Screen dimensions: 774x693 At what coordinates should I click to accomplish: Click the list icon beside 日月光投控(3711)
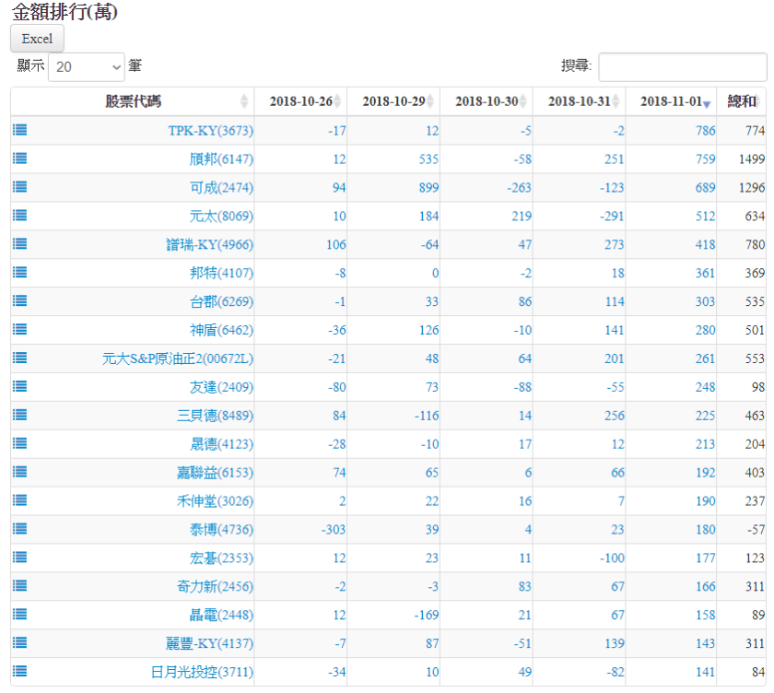19,672
